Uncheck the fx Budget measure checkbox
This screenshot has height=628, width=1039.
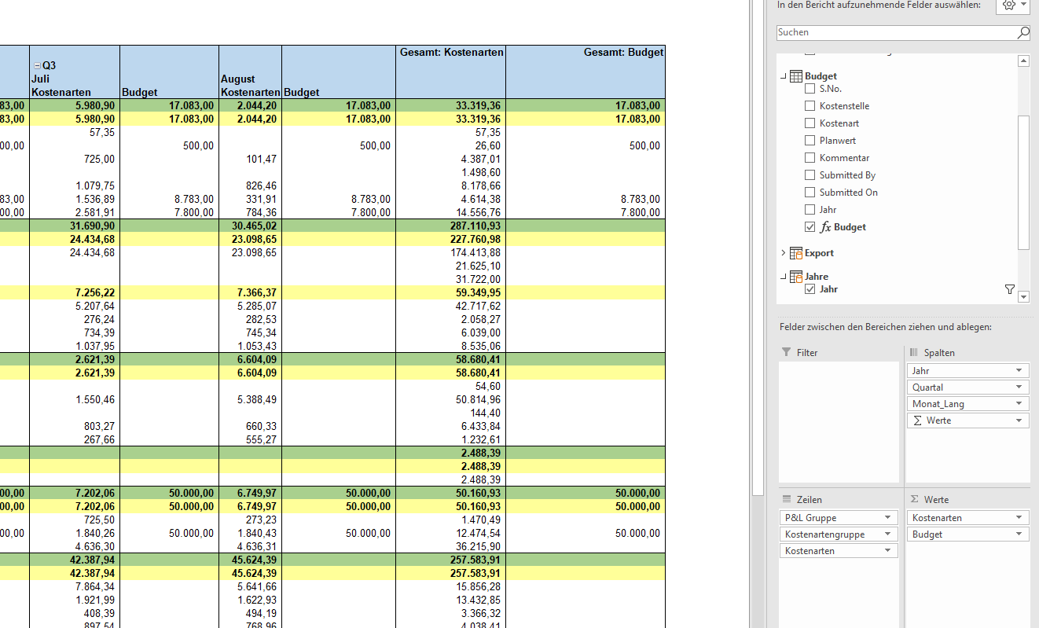click(810, 227)
